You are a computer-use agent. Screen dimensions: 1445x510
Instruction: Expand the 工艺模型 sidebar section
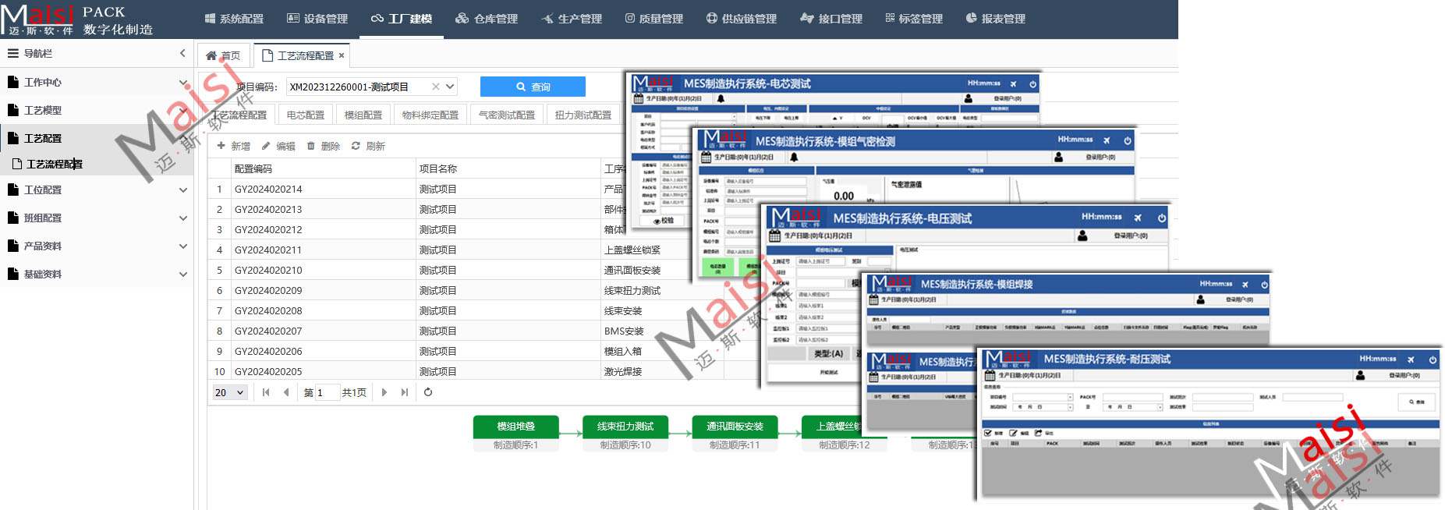[97, 110]
